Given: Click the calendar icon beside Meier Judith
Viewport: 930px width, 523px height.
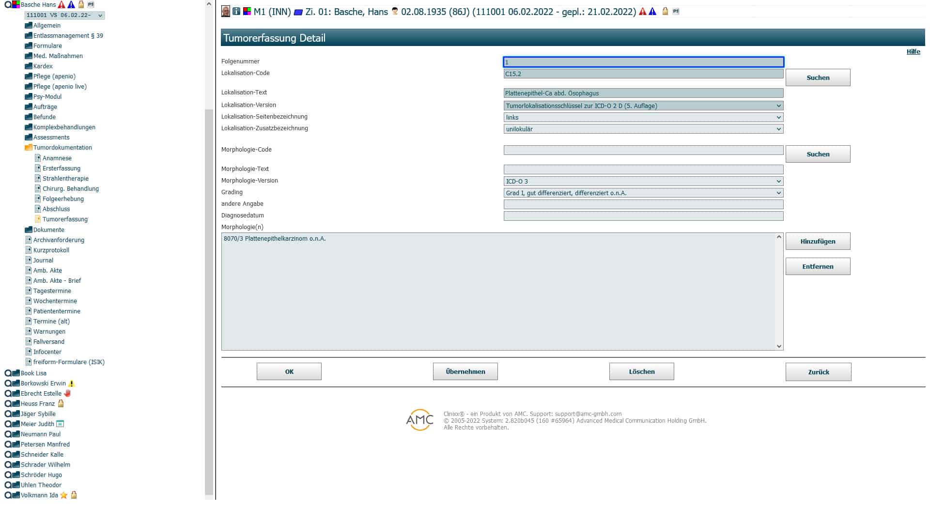Looking at the screenshot, I should pos(60,424).
